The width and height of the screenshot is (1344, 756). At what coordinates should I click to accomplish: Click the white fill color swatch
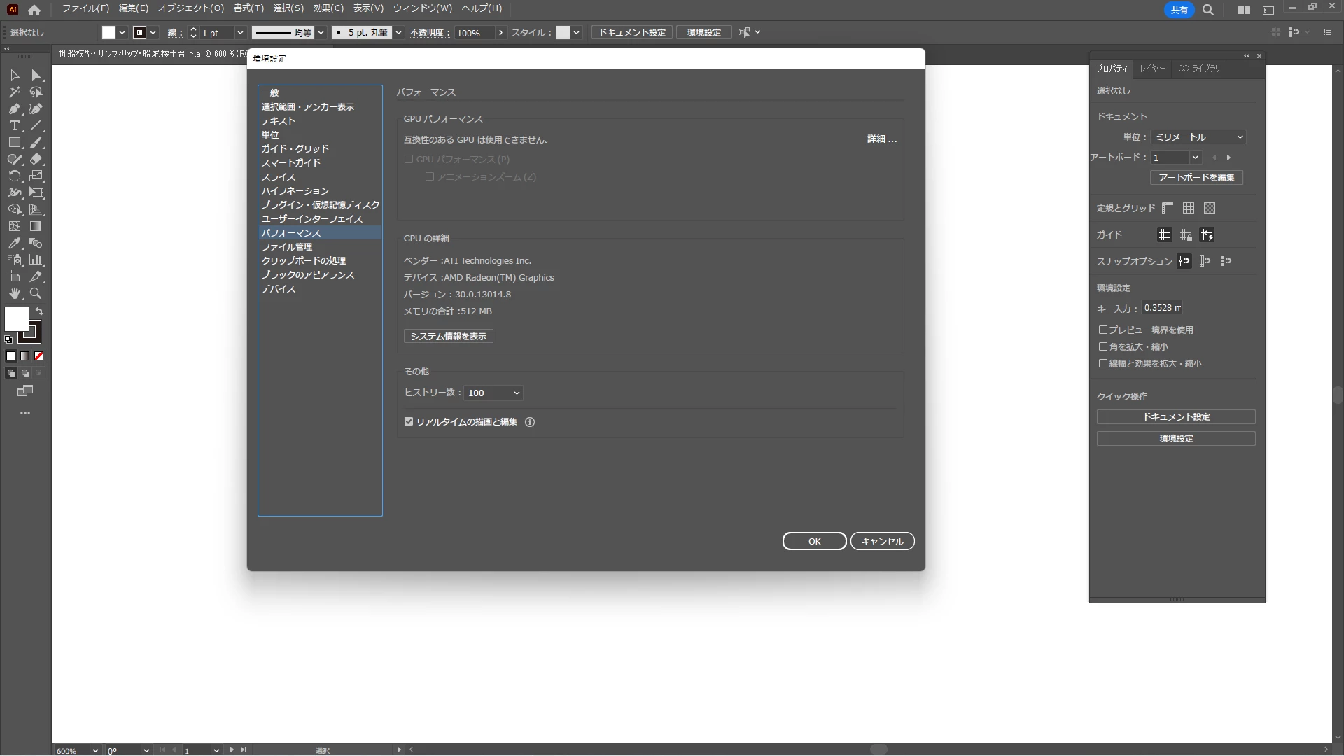click(x=16, y=319)
